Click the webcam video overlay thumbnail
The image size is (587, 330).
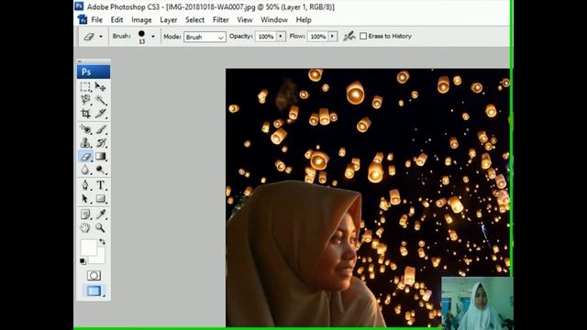click(477, 303)
